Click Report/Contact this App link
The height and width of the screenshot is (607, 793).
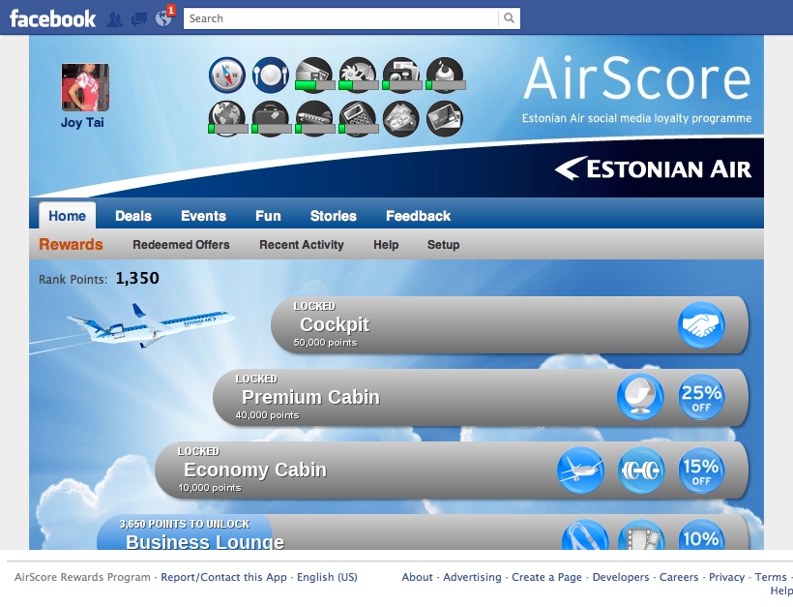(x=223, y=577)
